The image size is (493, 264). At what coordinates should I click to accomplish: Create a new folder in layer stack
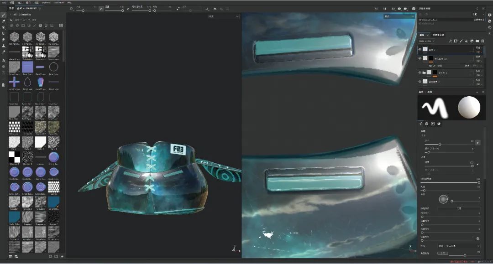(x=477, y=41)
